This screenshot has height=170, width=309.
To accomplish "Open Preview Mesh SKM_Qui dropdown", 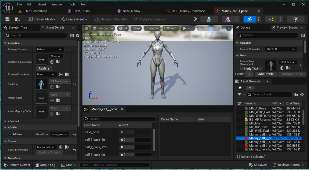I will (288, 62).
